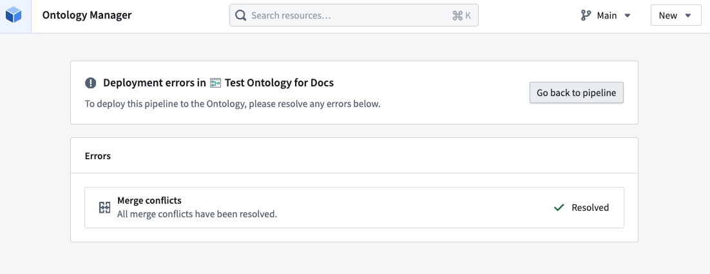Click the ⌘K shortcut hint in search

coord(461,15)
